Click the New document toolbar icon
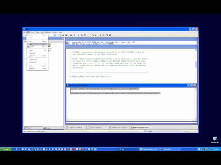221x165 pixels. coord(60,35)
